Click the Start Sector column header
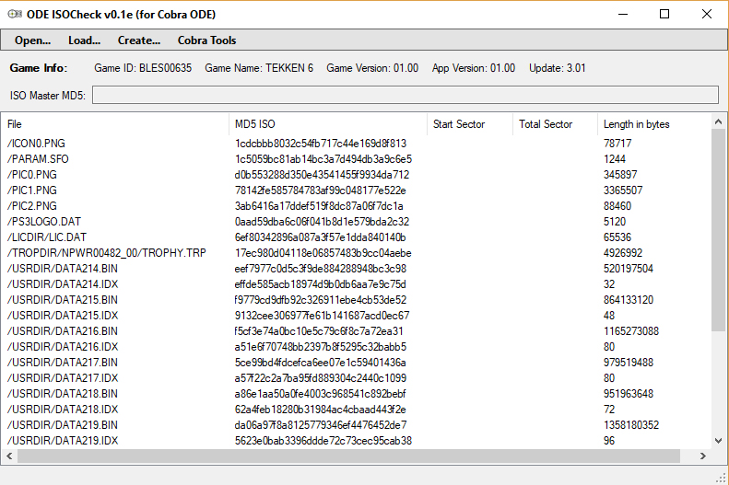Image resolution: width=729 pixels, height=485 pixels. pyautogui.click(x=469, y=124)
